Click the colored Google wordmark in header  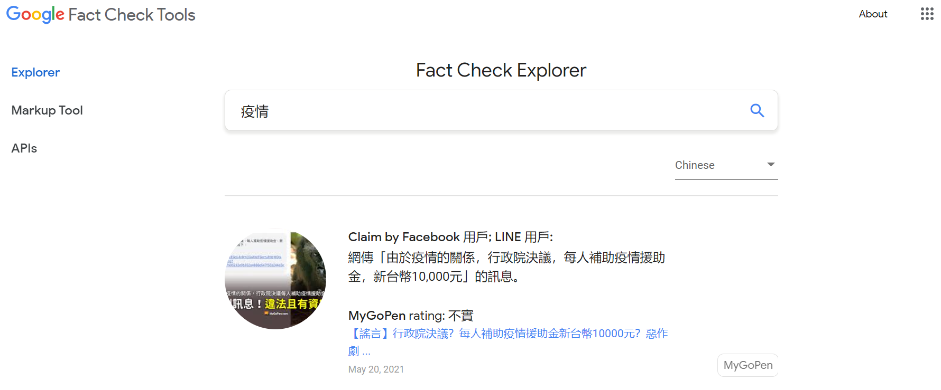35,15
